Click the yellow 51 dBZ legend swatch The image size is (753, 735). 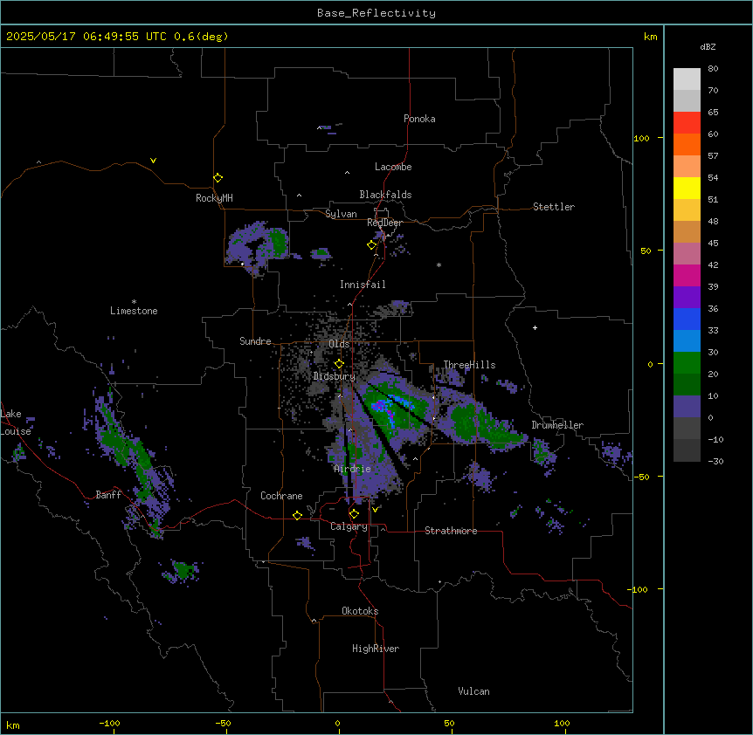click(687, 188)
